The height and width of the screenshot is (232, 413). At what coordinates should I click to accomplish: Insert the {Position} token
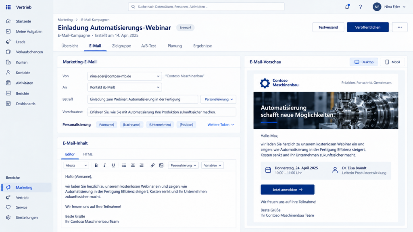click(186, 125)
